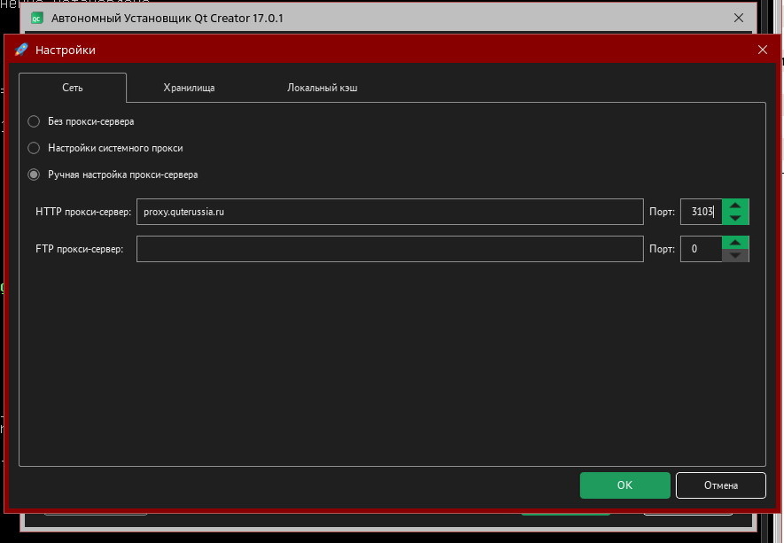The width and height of the screenshot is (784, 543).
Task: Click the "Порт:" label beside HTTP proxy field
Action: (662, 212)
